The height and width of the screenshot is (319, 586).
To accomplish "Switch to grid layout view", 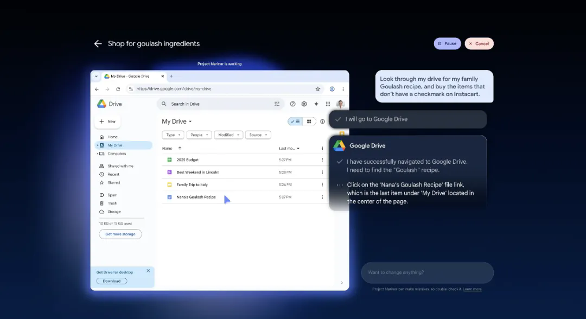I will [309, 122].
